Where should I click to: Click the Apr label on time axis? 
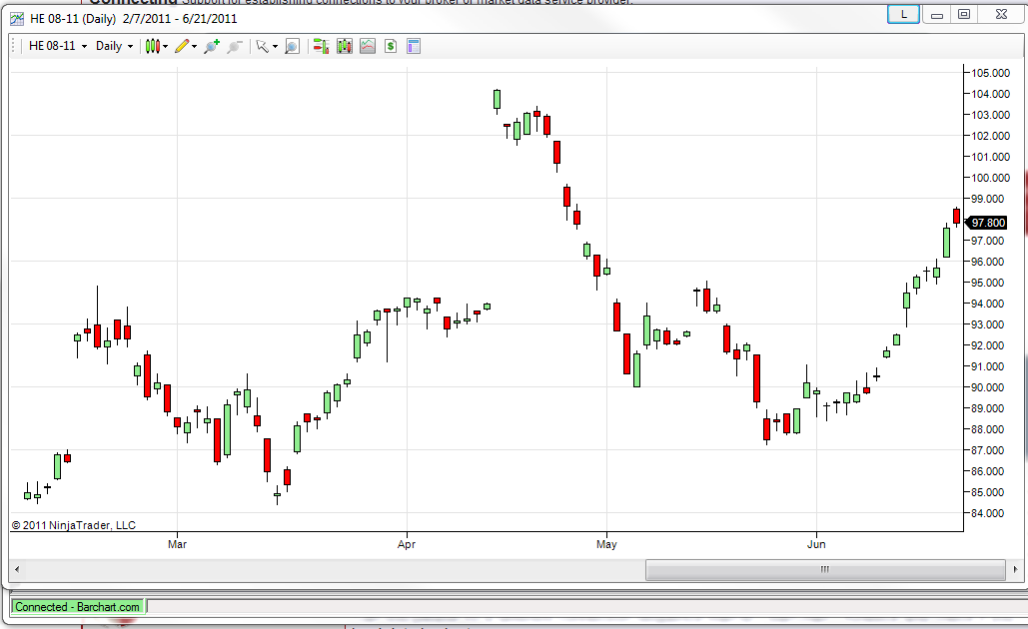407,544
